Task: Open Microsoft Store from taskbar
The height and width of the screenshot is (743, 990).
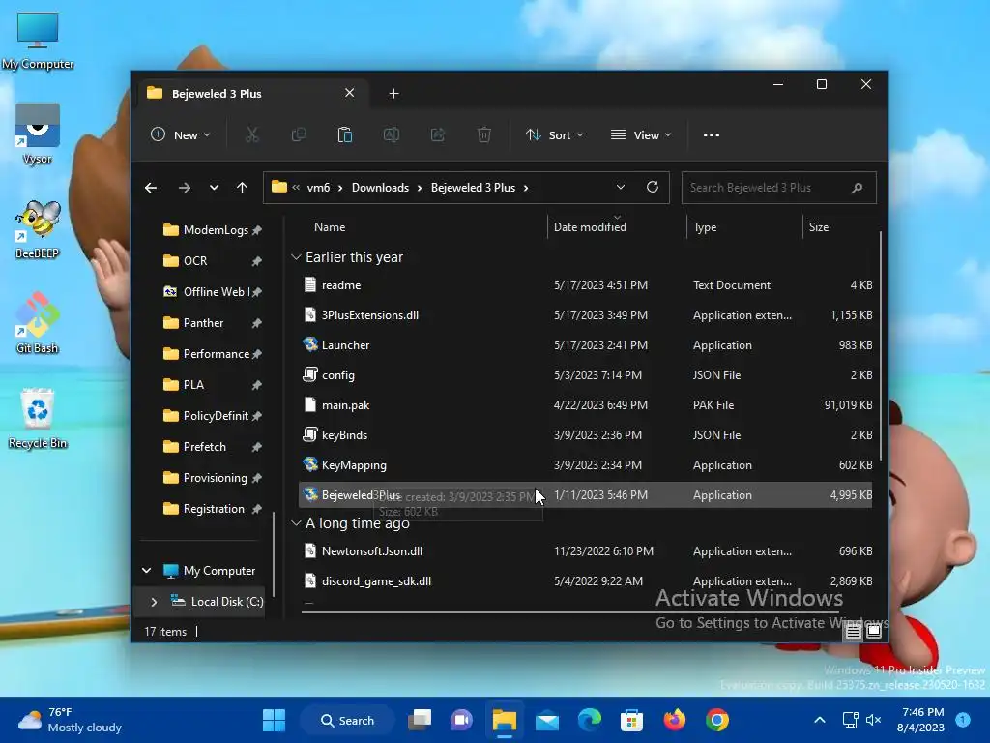Action: (631, 720)
